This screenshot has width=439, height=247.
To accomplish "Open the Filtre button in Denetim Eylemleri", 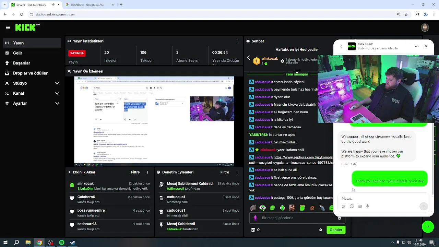I will click(225, 172).
